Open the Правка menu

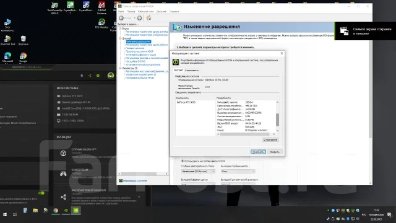[x=131, y=12]
